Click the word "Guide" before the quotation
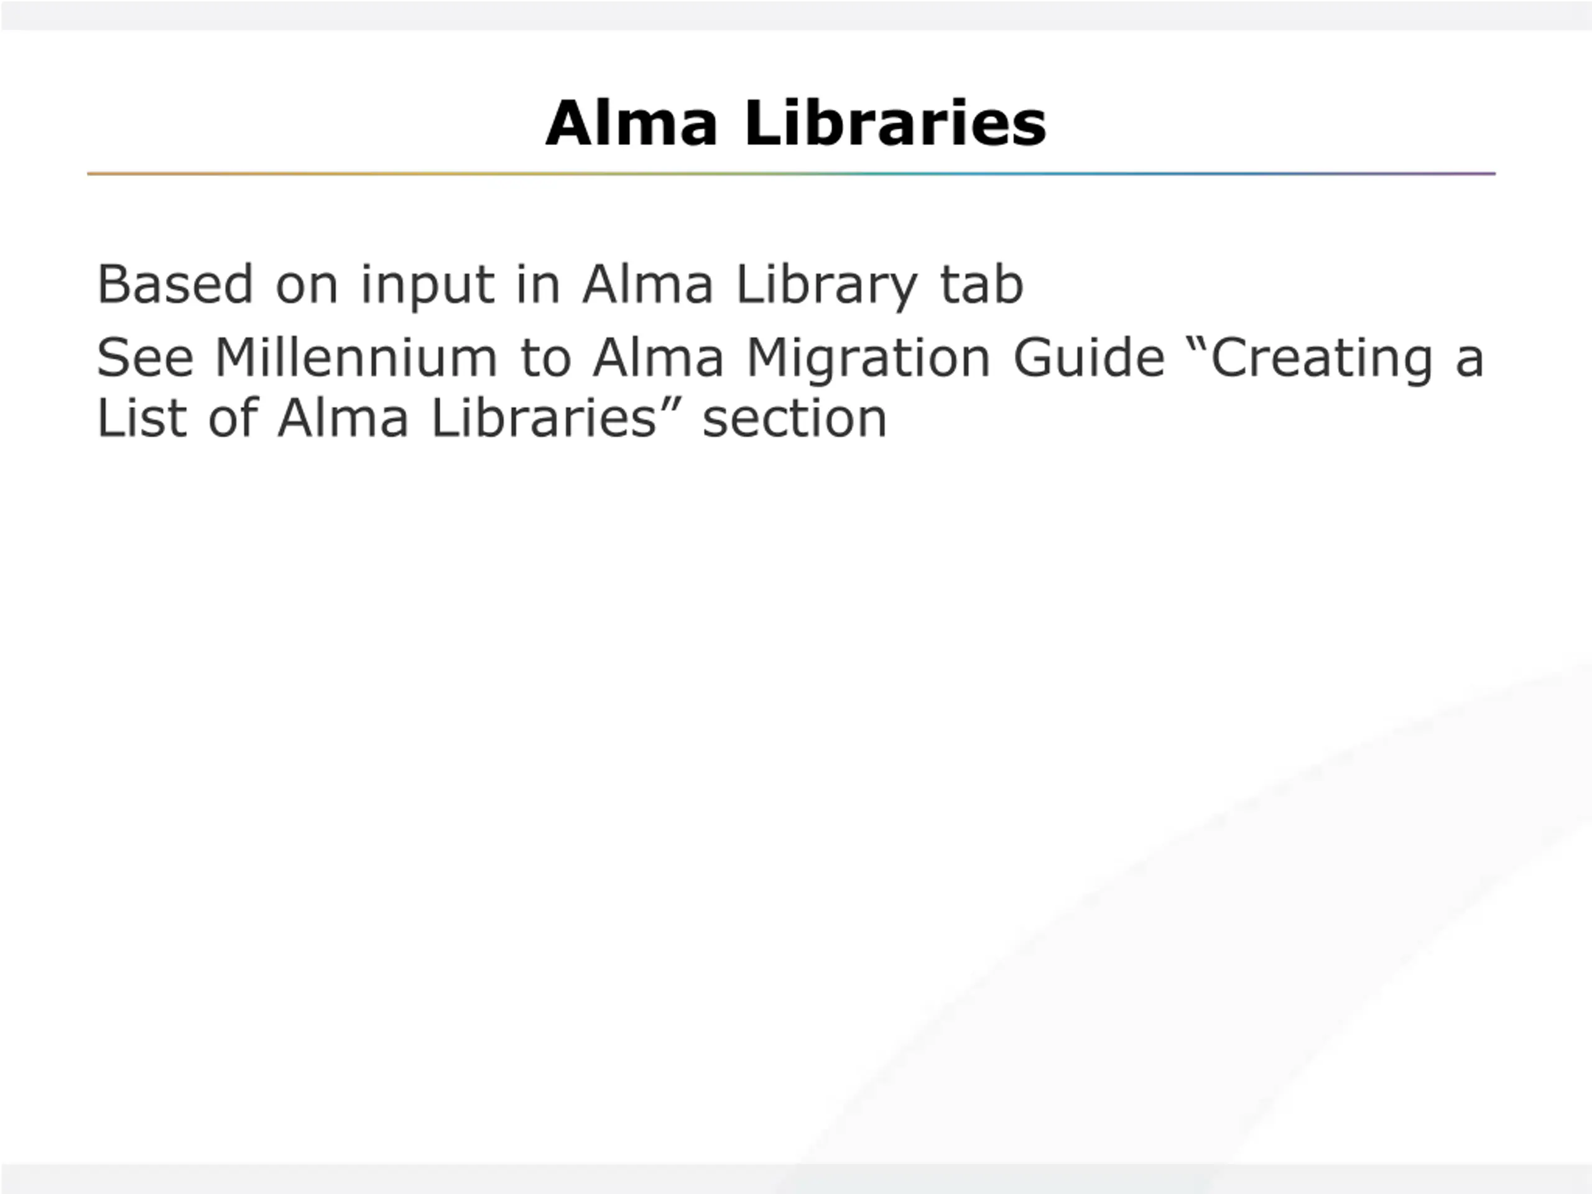This screenshot has width=1592, height=1194. [x=1089, y=358]
